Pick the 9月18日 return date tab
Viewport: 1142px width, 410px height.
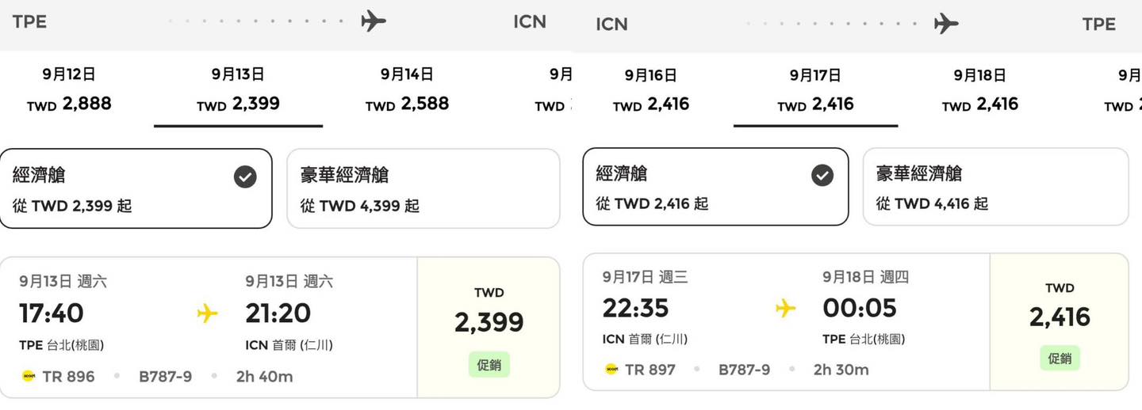pyautogui.click(x=979, y=90)
